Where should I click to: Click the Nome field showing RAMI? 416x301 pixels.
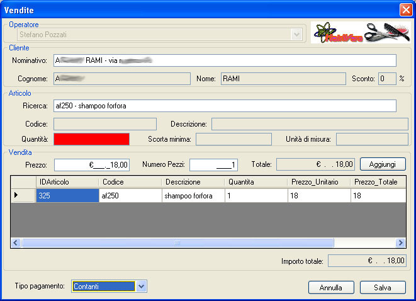(x=283, y=79)
